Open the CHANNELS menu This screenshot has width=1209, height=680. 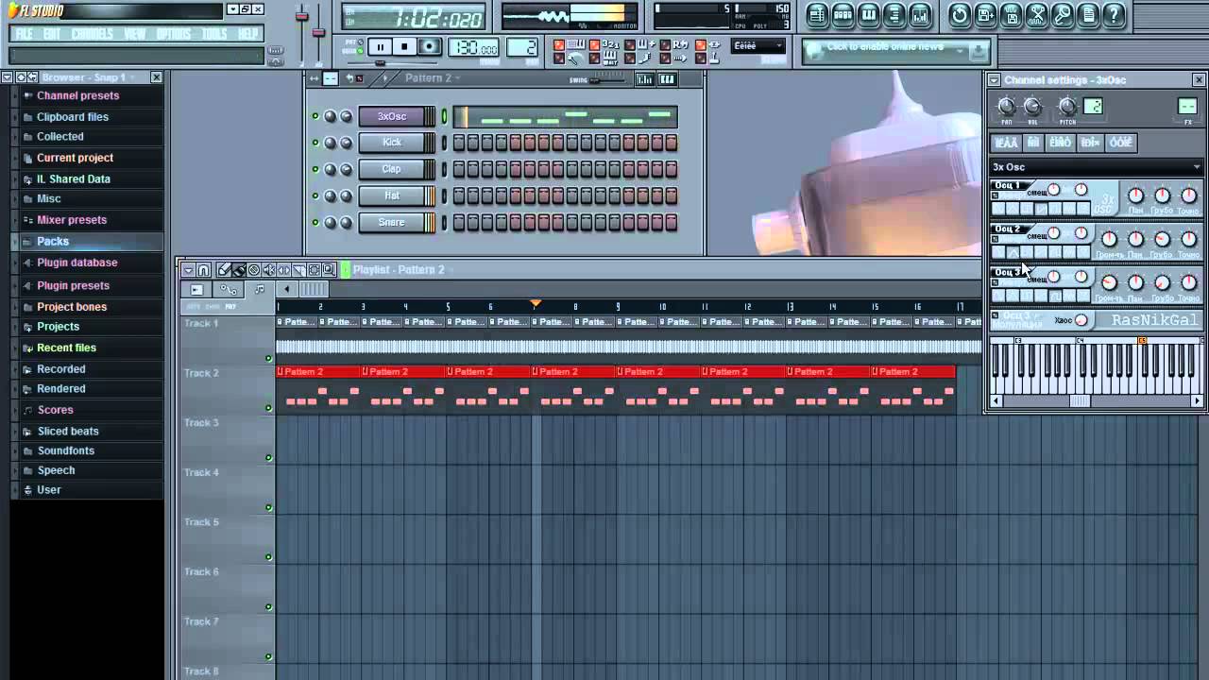click(93, 34)
